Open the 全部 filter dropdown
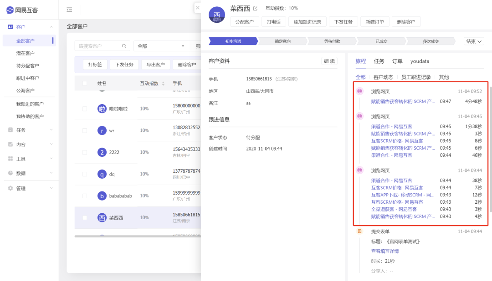Viewport: 492px width, 281px height. point(162,46)
